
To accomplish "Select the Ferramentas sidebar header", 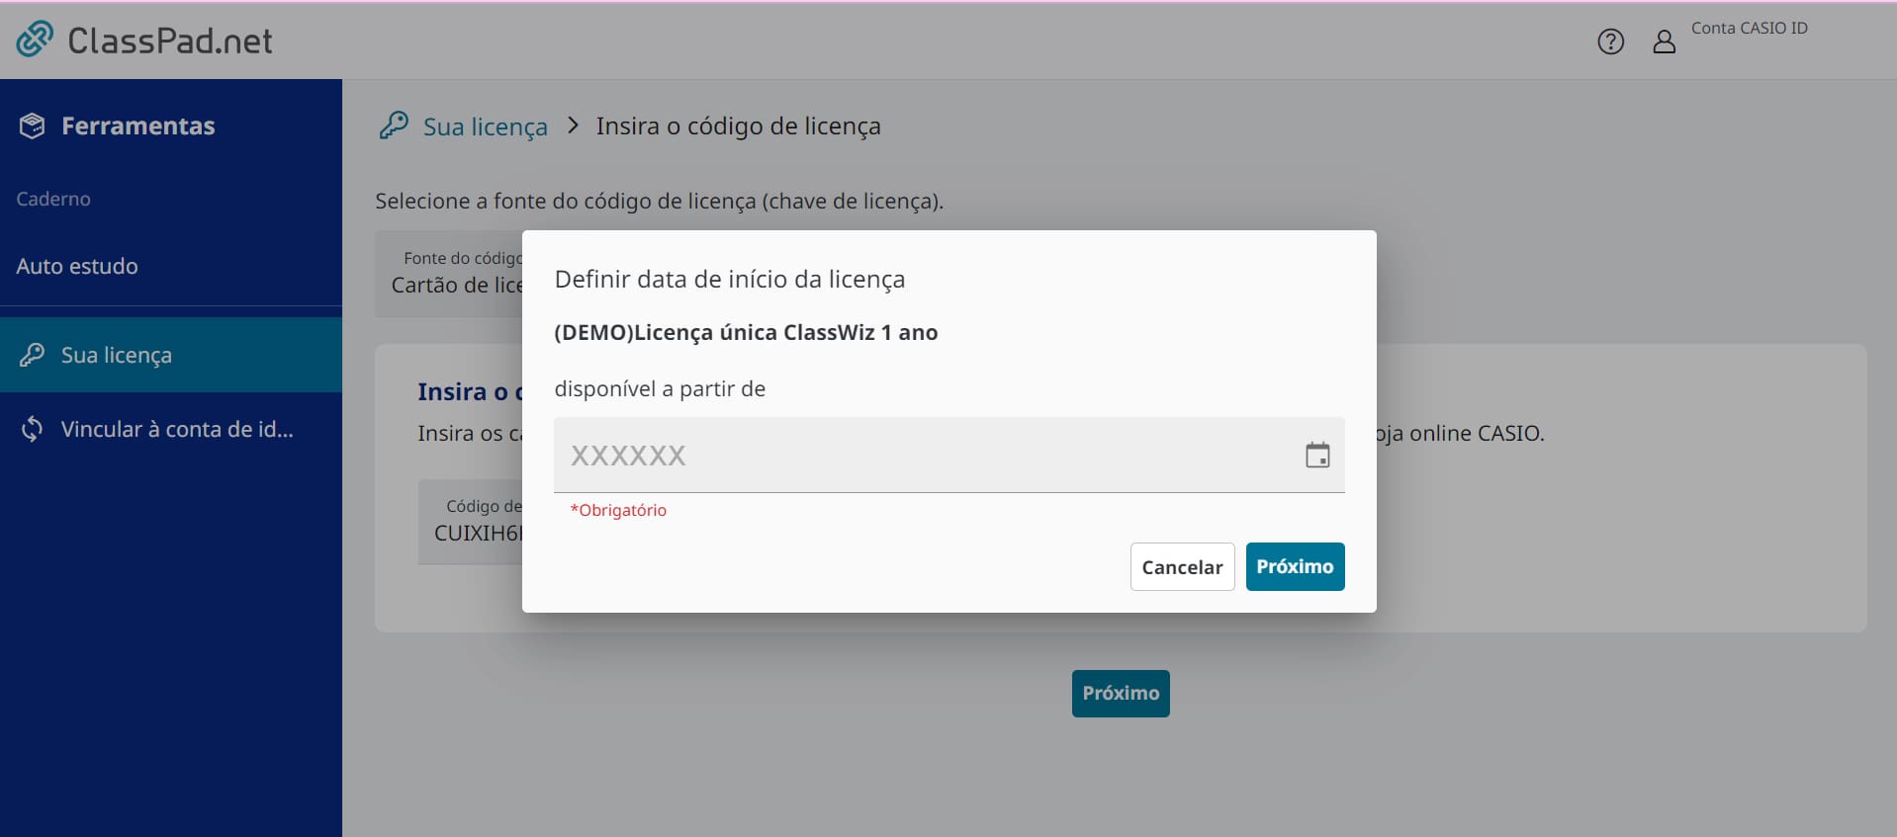I will coord(137,126).
